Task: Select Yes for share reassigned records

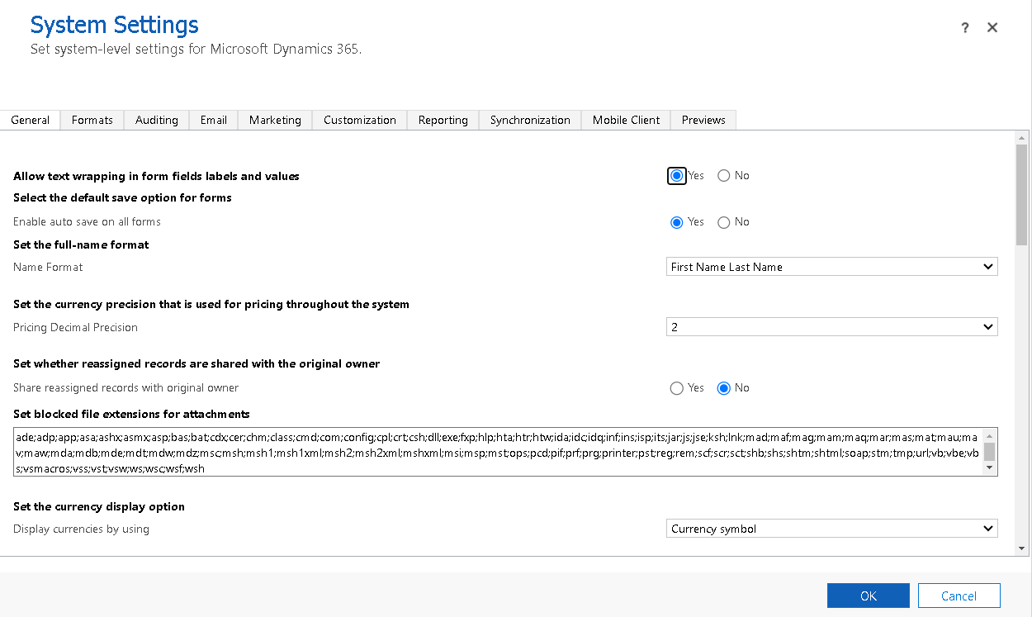Action: pyautogui.click(x=677, y=388)
